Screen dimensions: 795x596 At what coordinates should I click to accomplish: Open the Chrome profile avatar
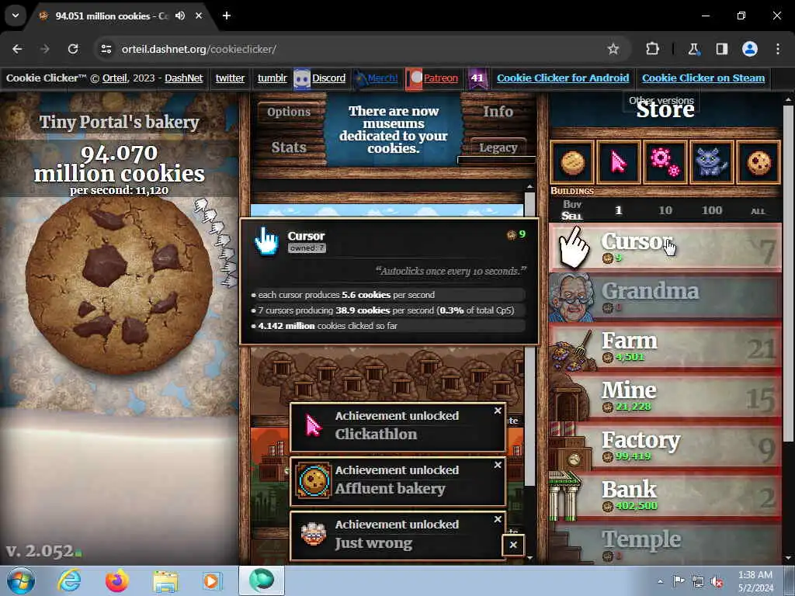coord(750,49)
